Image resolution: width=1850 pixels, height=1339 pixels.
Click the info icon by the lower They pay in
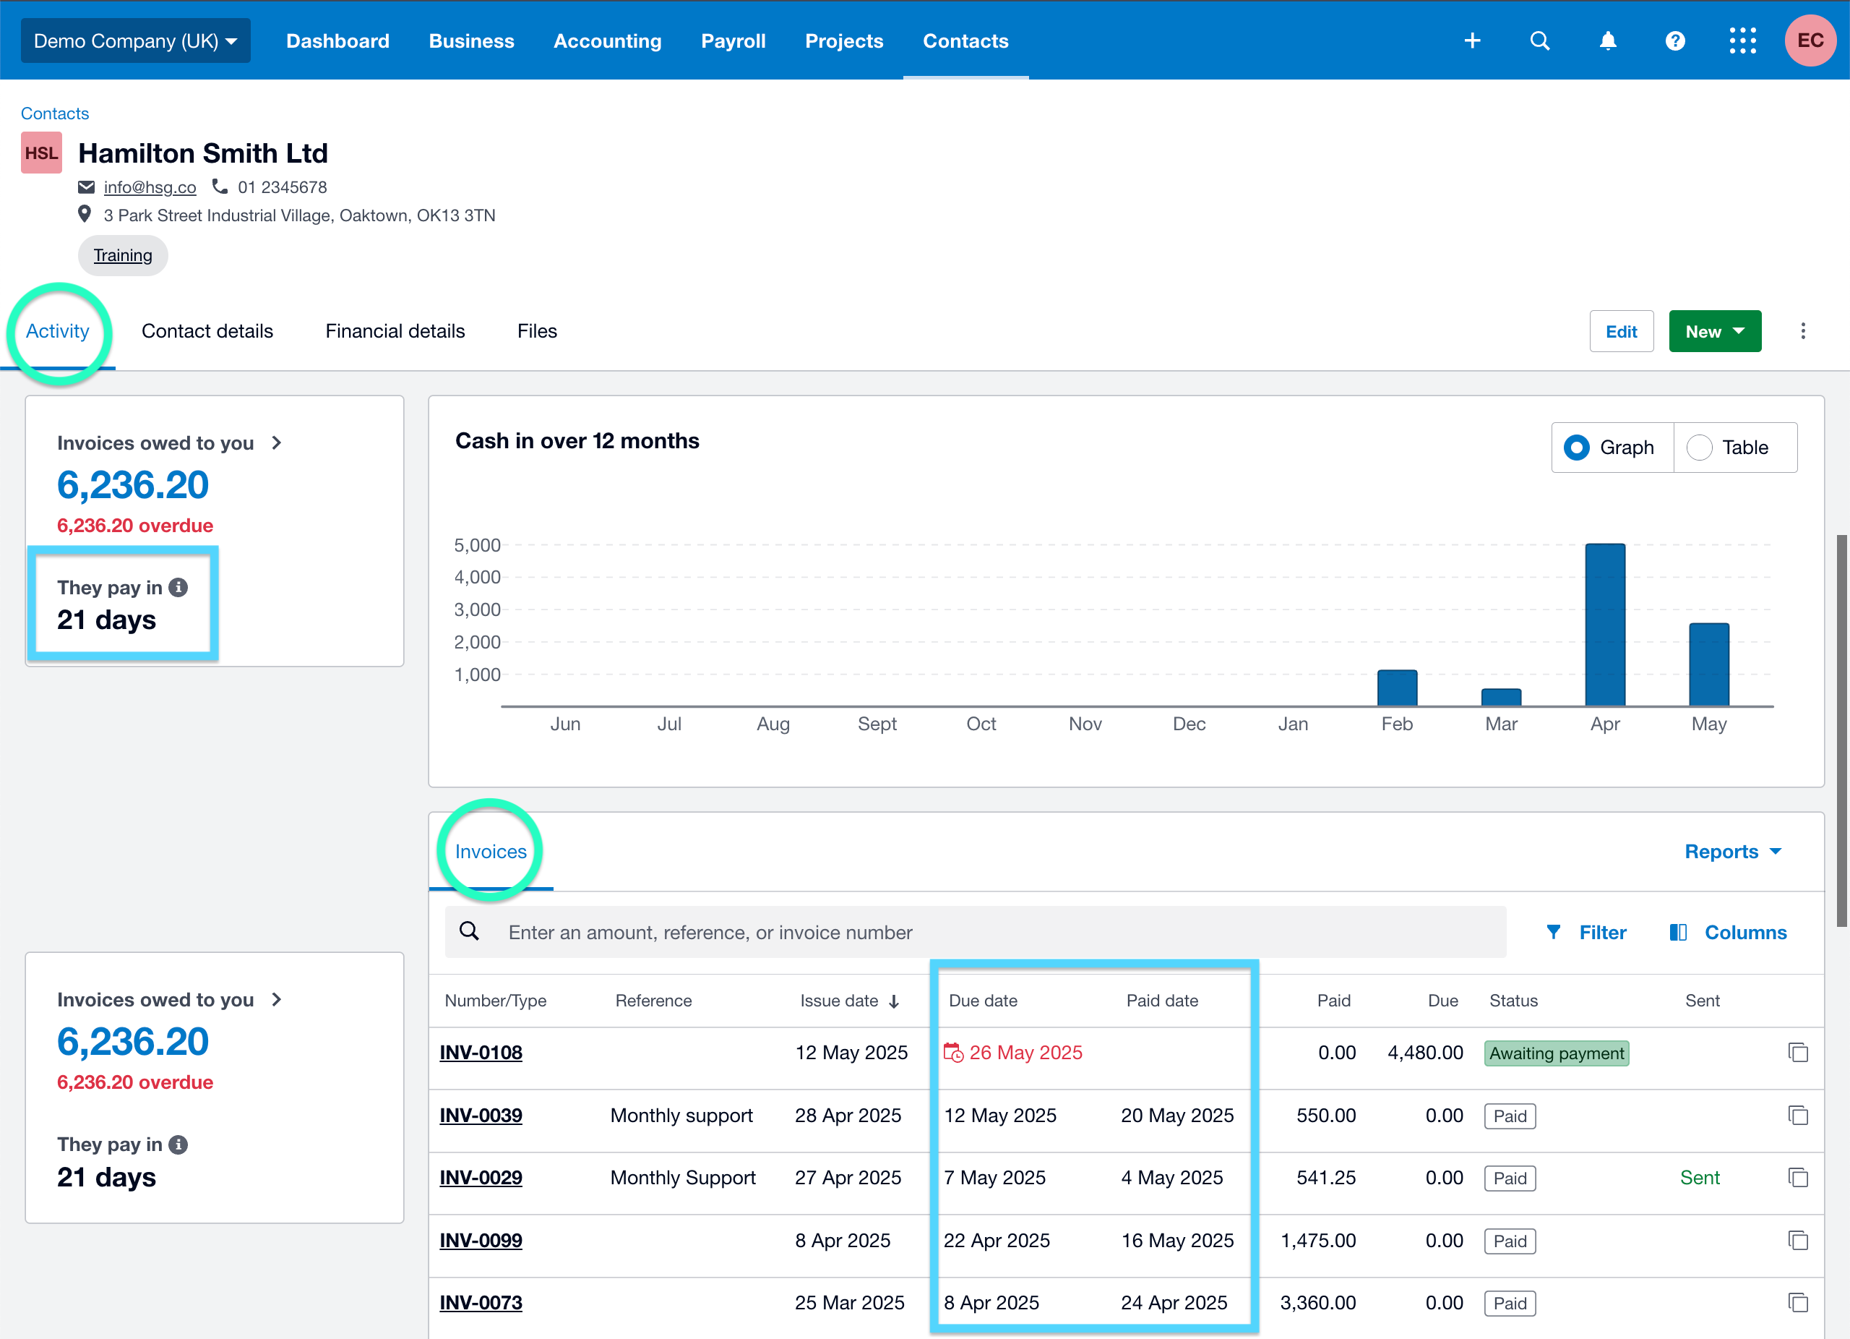click(178, 1145)
